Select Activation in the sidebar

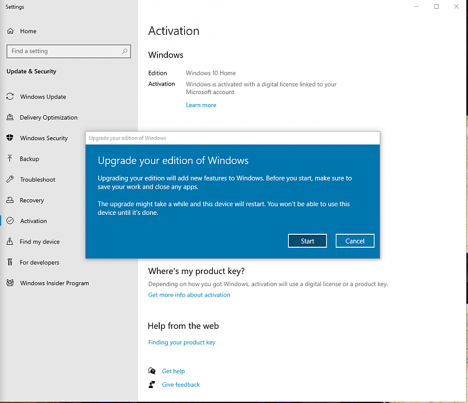(34, 221)
